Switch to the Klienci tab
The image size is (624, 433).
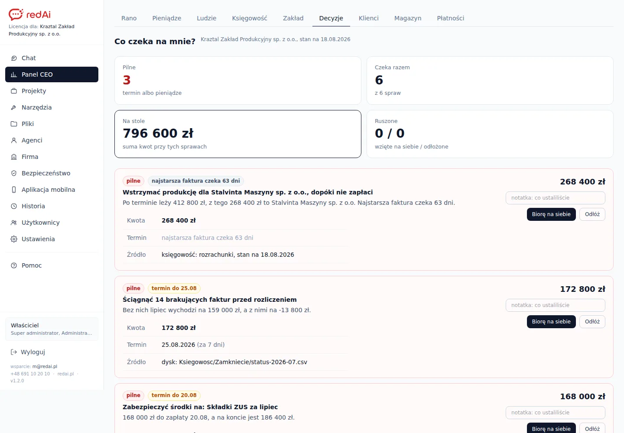click(x=369, y=18)
